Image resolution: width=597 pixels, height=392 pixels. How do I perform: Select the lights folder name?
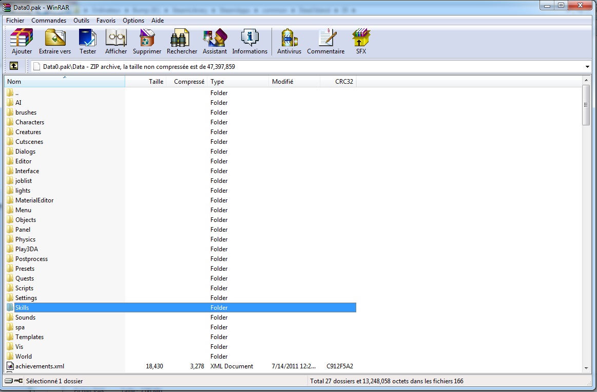(x=23, y=191)
